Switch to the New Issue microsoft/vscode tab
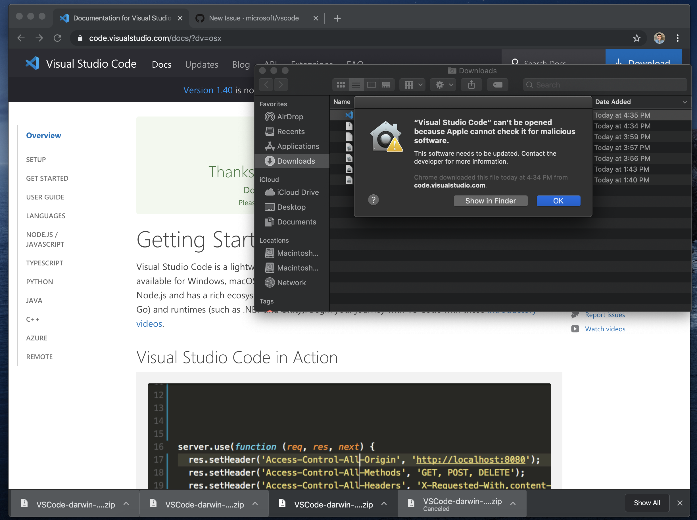This screenshot has height=520, width=697. click(x=254, y=18)
